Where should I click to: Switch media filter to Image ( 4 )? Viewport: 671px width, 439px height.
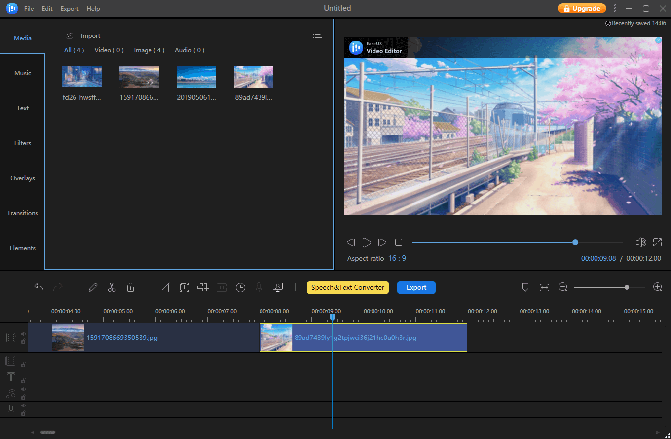point(149,50)
